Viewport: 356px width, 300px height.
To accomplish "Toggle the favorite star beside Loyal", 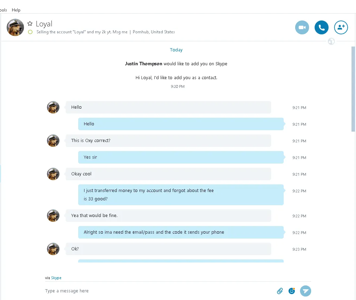I will coord(30,24).
